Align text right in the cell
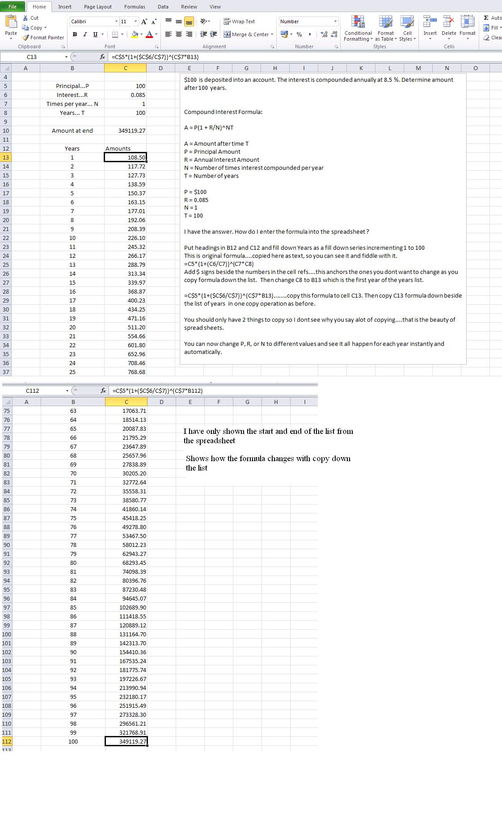The height and width of the screenshot is (824, 502). pyautogui.click(x=189, y=34)
